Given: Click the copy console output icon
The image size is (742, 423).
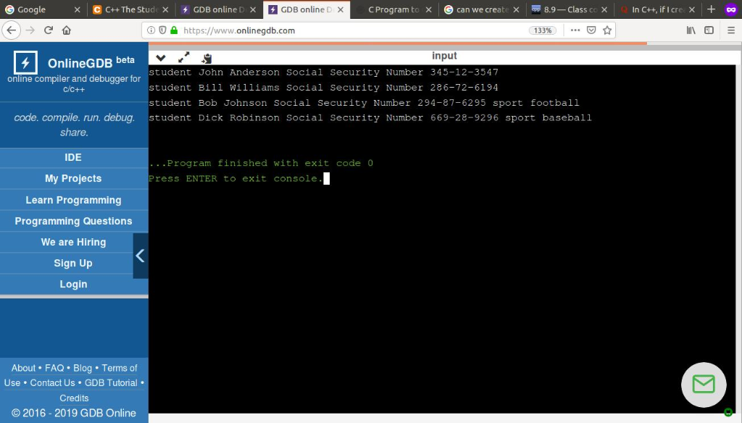Looking at the screenshot, I should pyautogui.click(x=206, y=57).
